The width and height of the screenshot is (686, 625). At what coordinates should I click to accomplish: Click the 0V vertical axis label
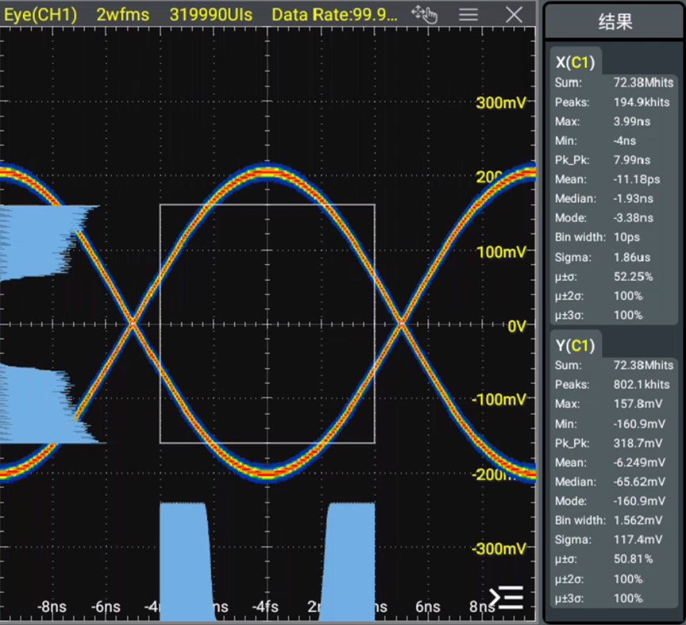517,326
